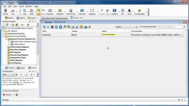
Task: Open the Doc toolbar item
Action: point(123,12)
